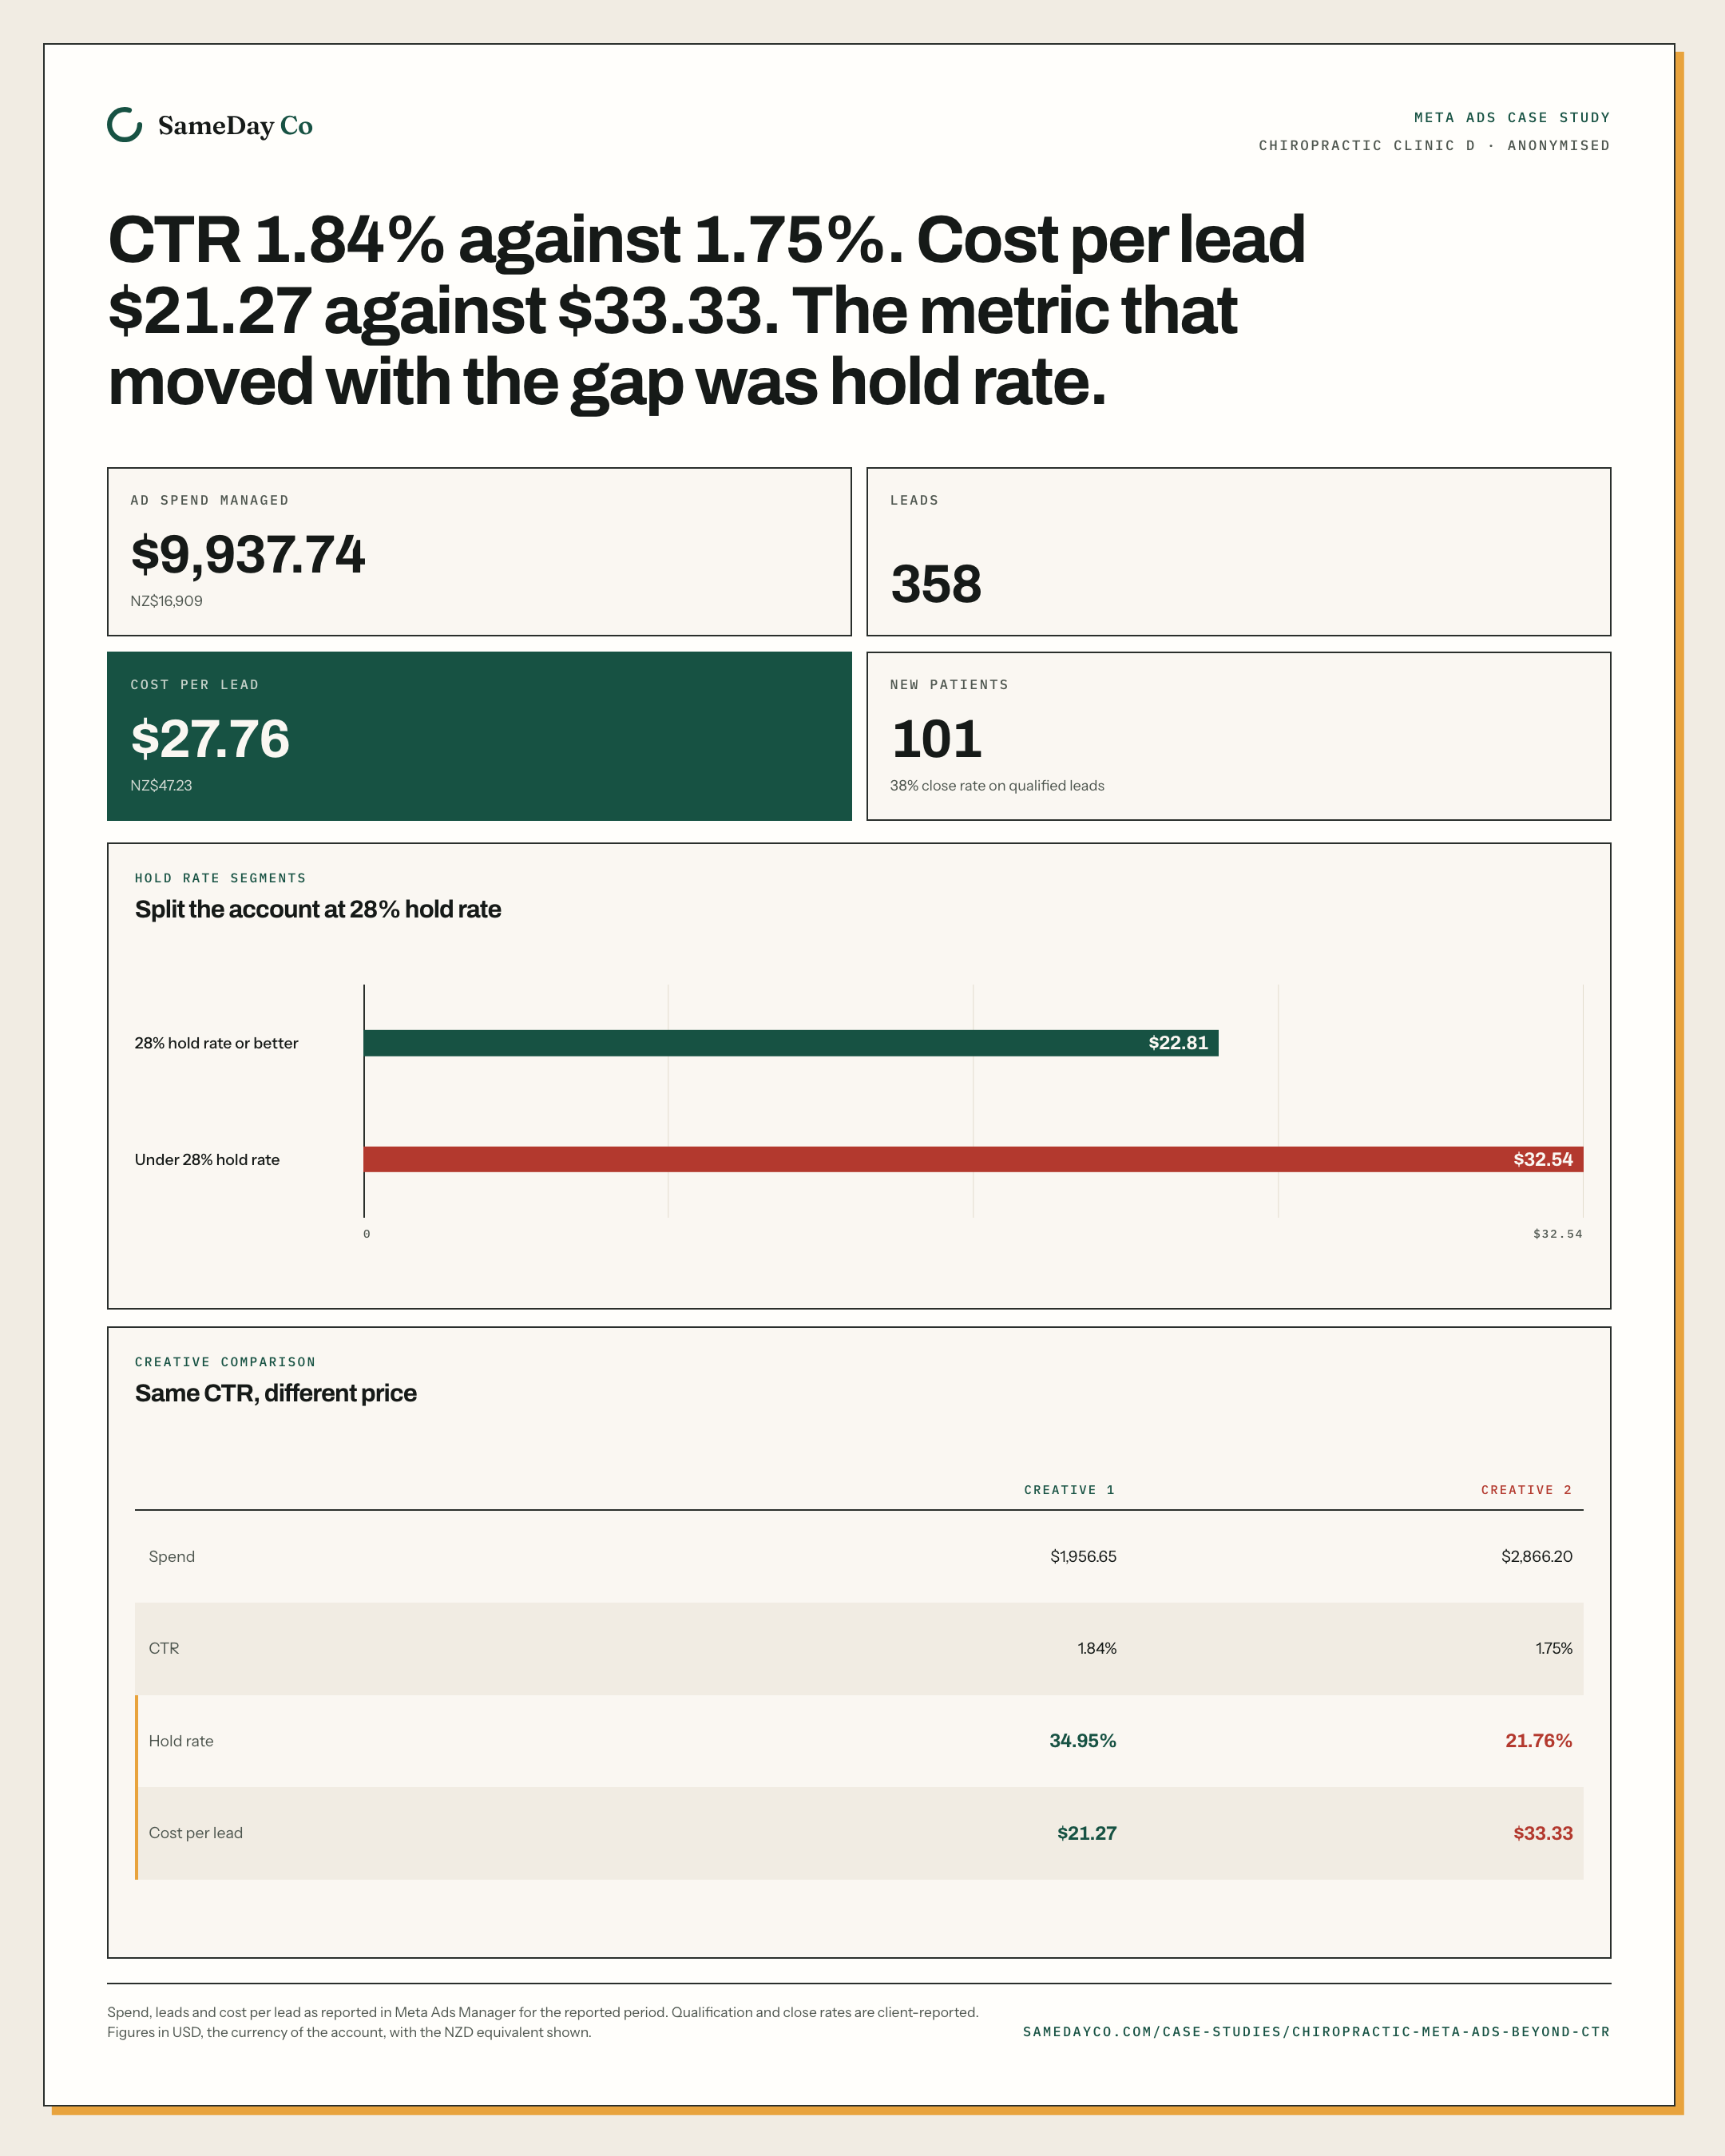Image resolution: width=1725 pixels, height=2156 pixels.
Task: Select the Ad Spend Managed card
Action: click(x=479, y=551)
